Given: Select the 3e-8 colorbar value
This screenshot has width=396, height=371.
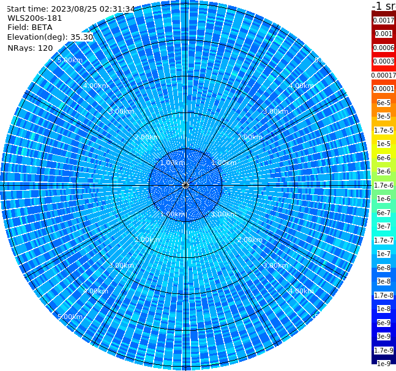Looking at the screenshot, I should point(384,281).
